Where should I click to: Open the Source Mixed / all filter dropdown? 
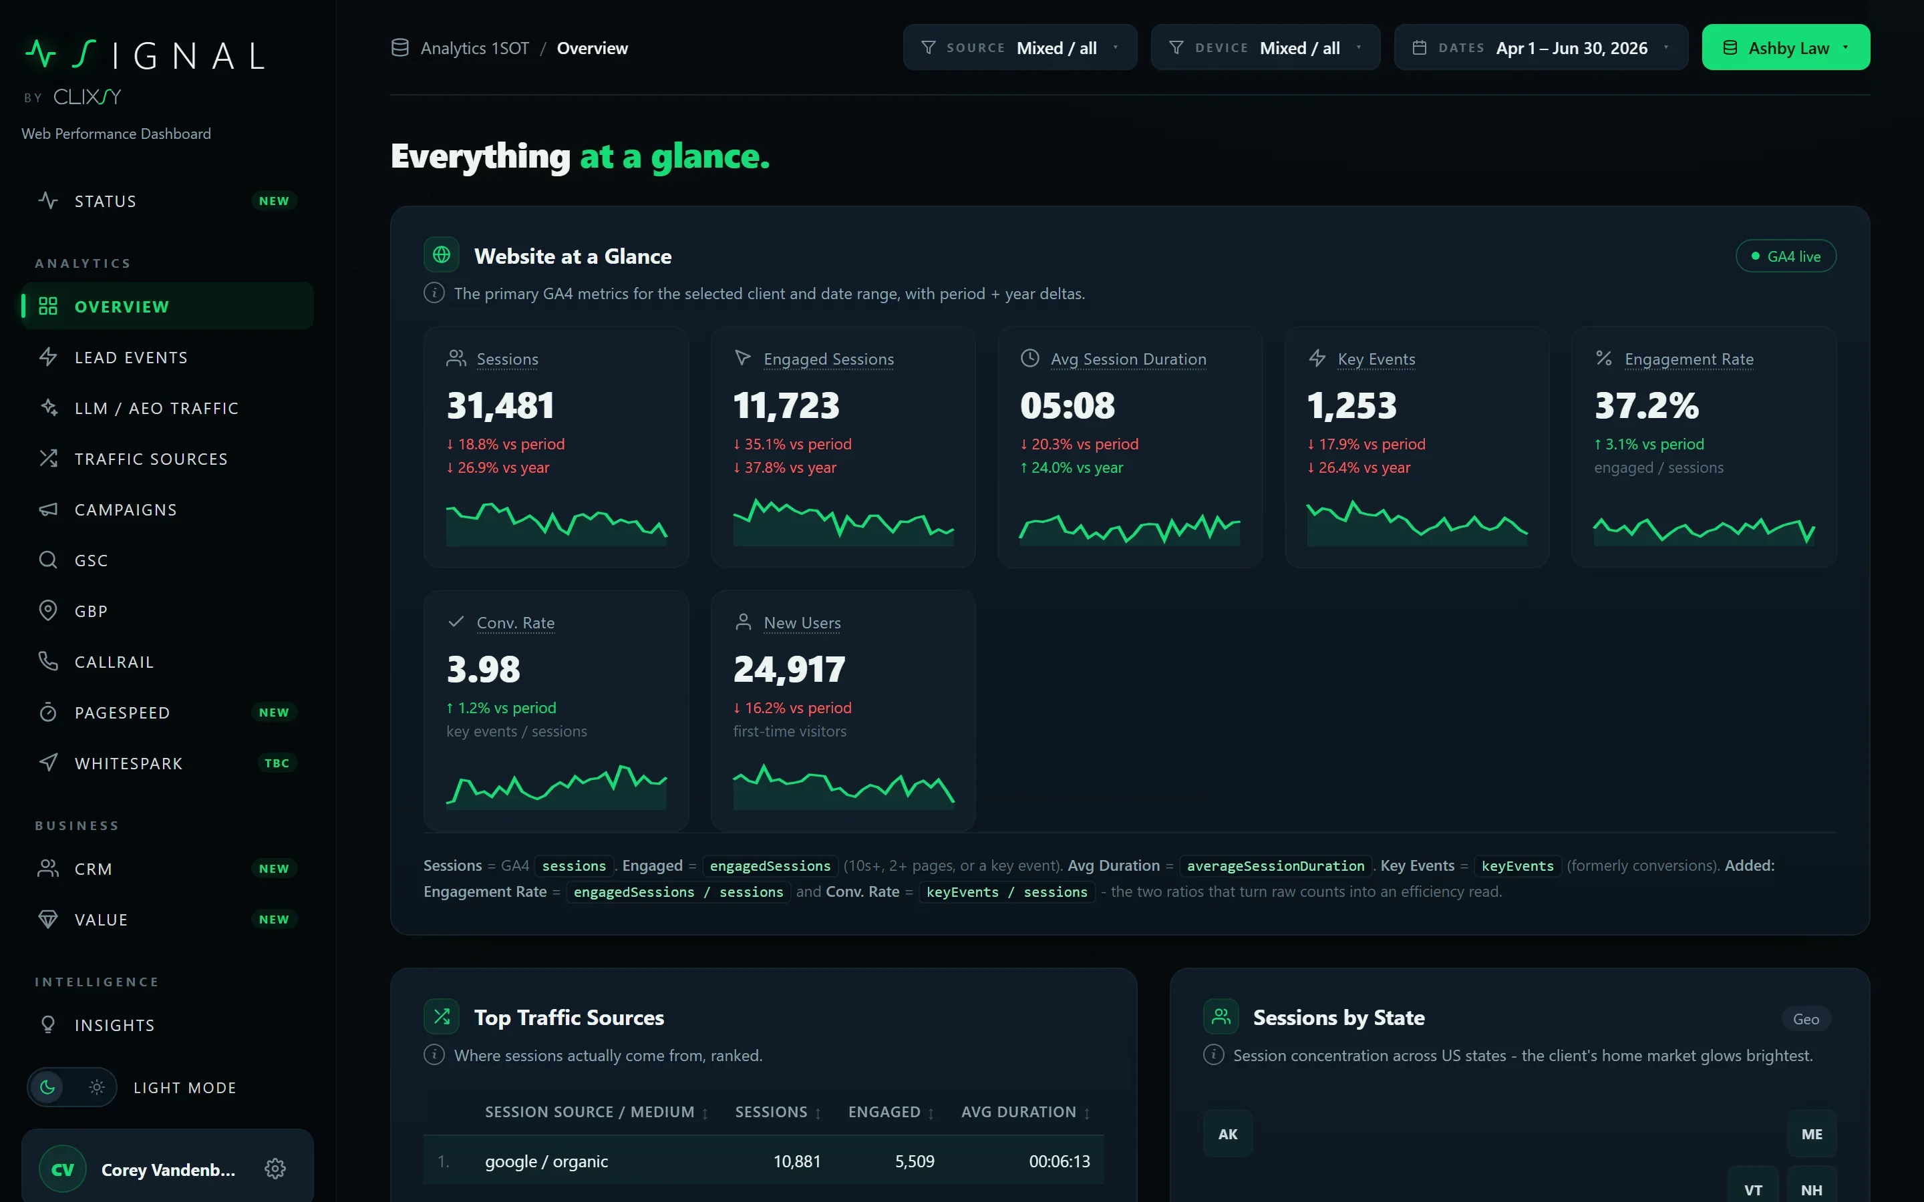click(x=1020, y=47)
